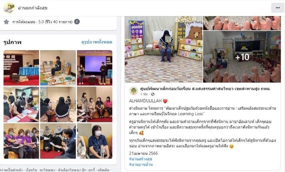The height and width of the screenshot is (172, 285).
Task: Click the public globe privacy icon
Action: point(153,94)
